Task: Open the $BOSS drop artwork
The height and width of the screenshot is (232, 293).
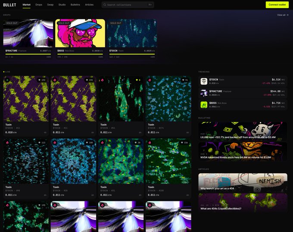Action: (x=80, y=33)
